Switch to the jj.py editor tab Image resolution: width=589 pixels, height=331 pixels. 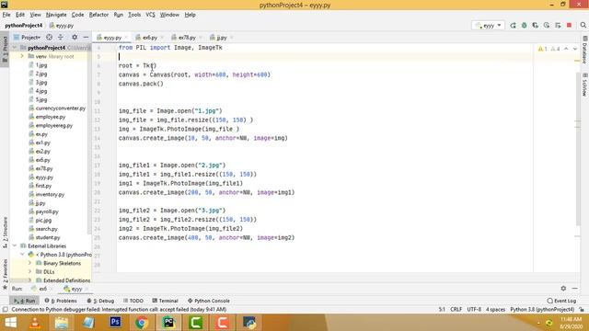click(221, 38)
